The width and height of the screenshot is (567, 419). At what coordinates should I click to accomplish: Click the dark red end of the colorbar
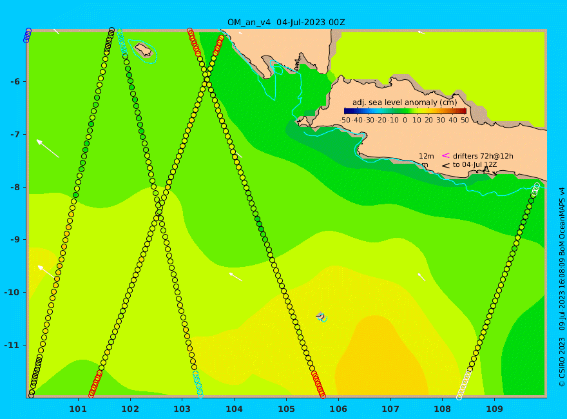463,111
